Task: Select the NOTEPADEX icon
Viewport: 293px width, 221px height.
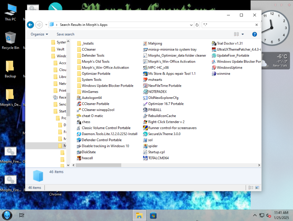Action: (145, 92)
